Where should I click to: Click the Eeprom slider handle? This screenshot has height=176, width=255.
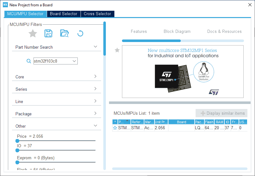(x=17, y=162)
